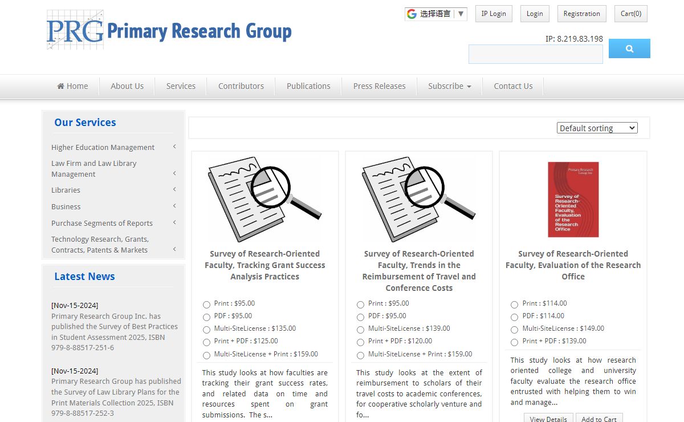Select PDF $114.00 option
Screen dimensions: 684x422
(514, 317)
